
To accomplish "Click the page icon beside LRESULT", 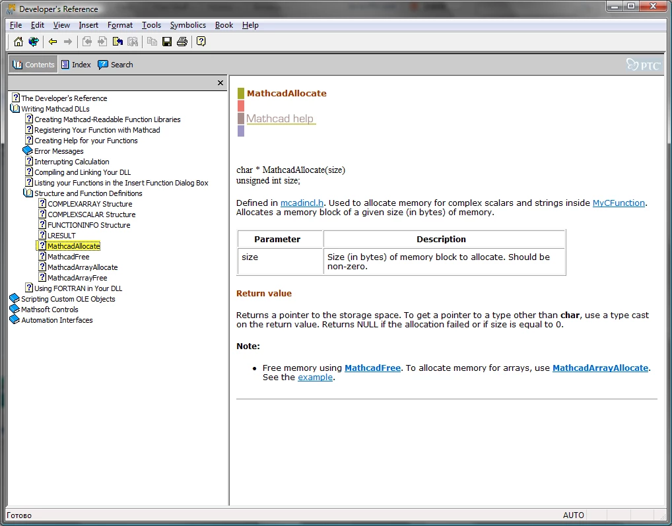I will [x=42, y=235].
